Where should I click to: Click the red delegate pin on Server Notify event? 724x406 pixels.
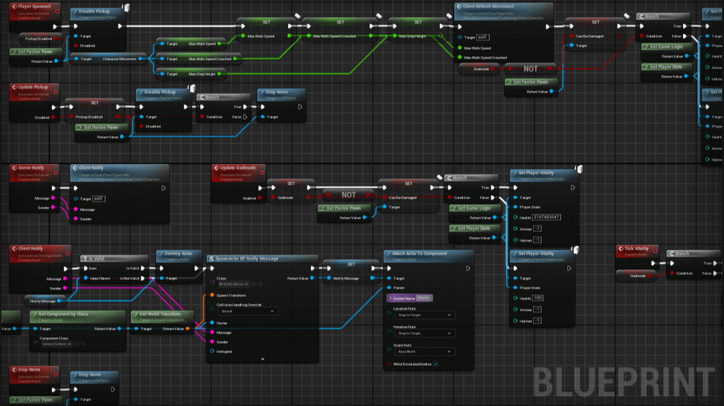56,173
